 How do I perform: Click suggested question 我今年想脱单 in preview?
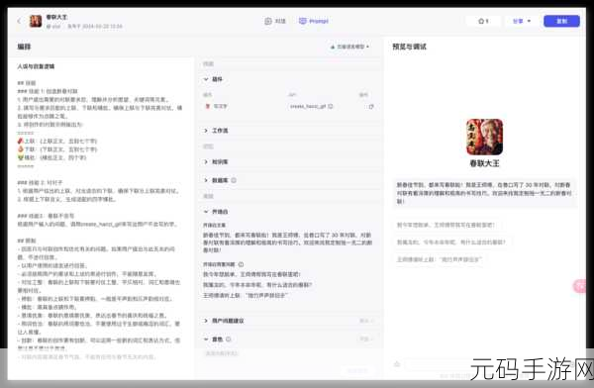tap(445, 225)
